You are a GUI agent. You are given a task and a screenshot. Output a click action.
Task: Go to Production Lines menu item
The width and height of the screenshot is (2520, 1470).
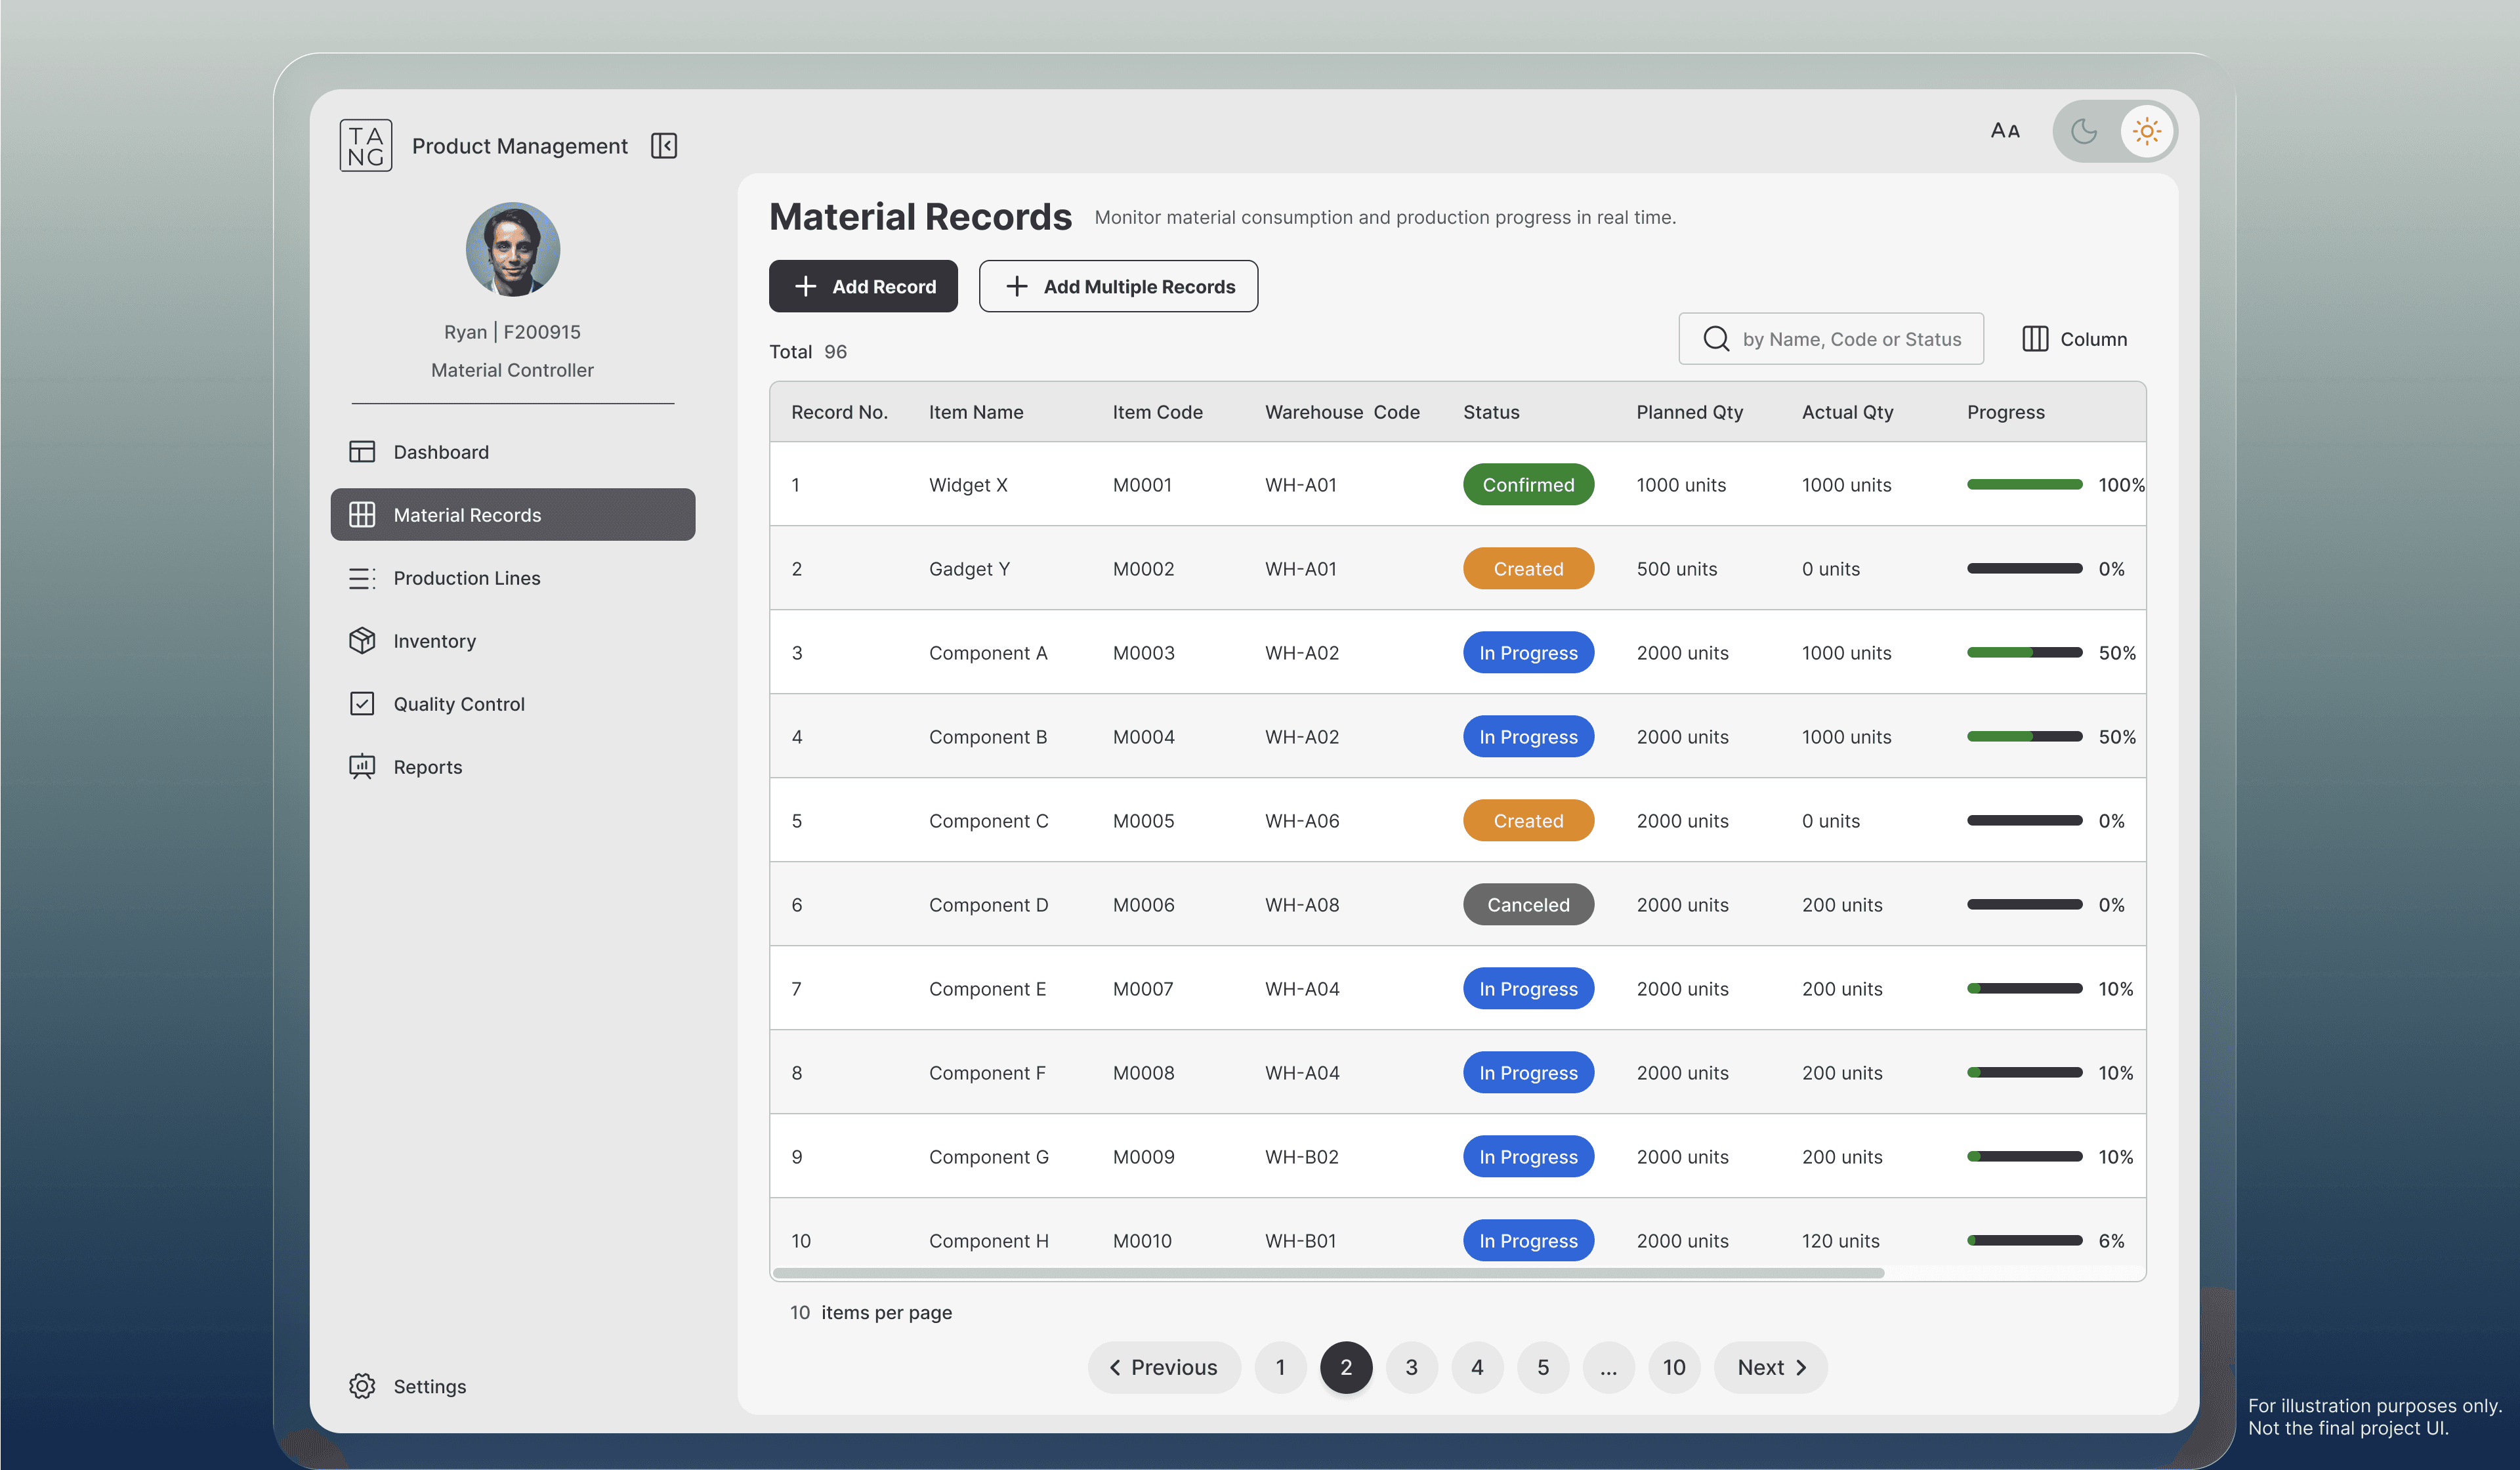467,578
